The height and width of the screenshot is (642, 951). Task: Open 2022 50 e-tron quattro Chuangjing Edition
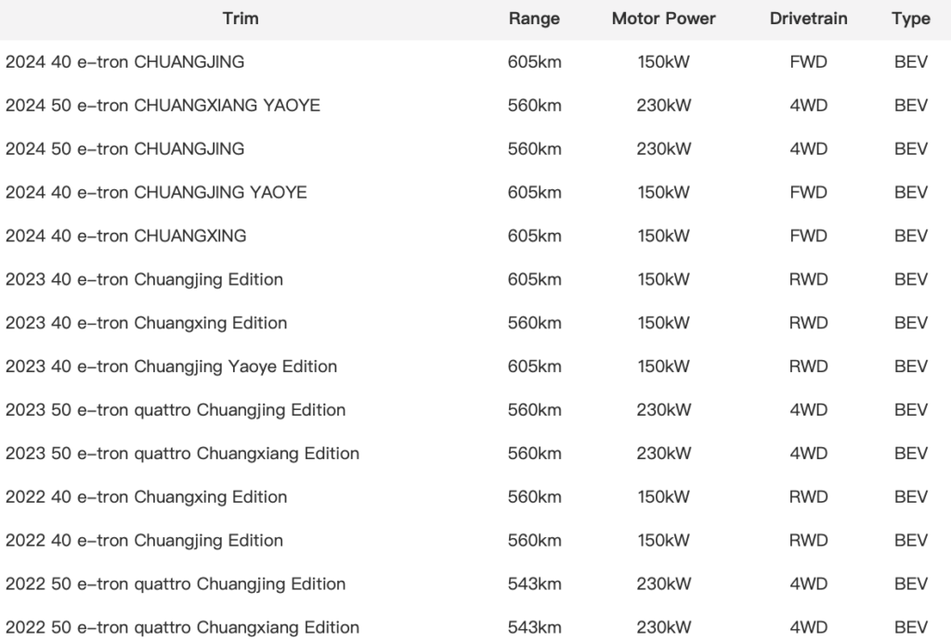(176, 584)
